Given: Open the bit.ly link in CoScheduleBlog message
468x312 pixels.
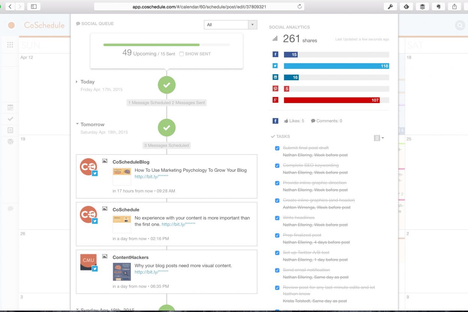Looking at the screenshot, I should (x=151, y=177).
